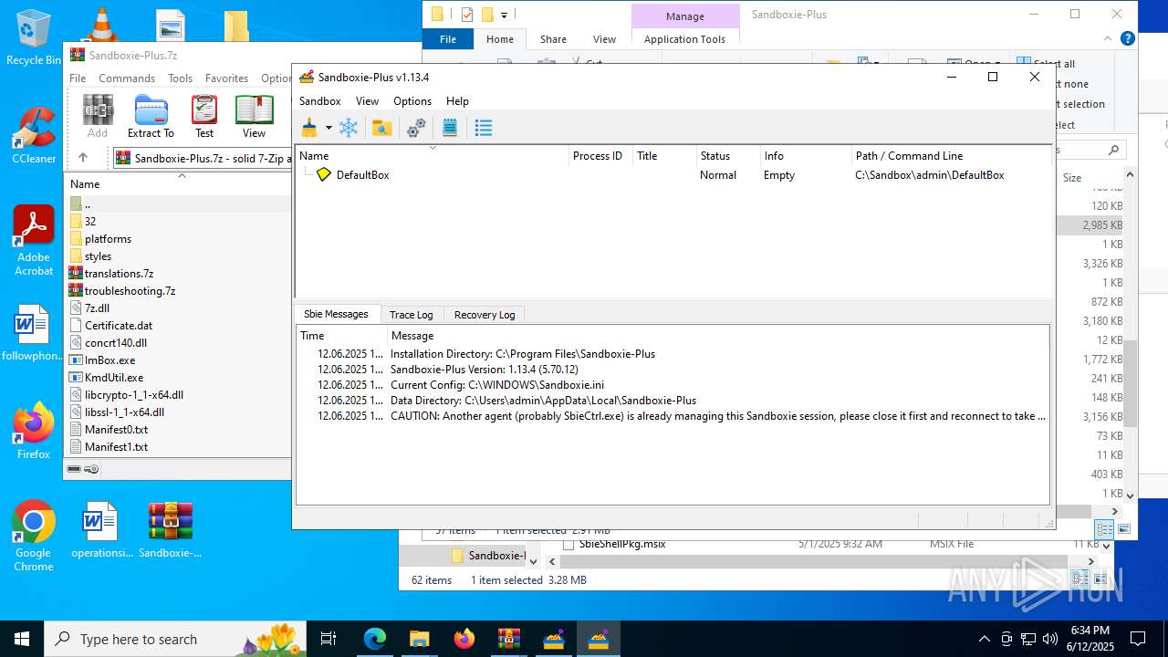Image resolution: width=1168 pixels, height=657 pixels.
Task: Toggle details view icon in front Explorer
Action: coord(1105,529)
